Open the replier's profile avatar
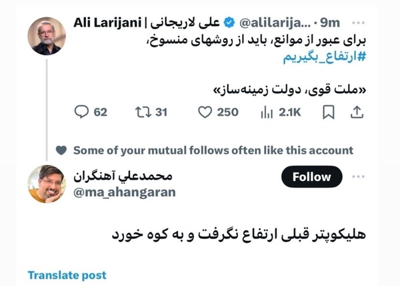400x286 pixels. 47,184
